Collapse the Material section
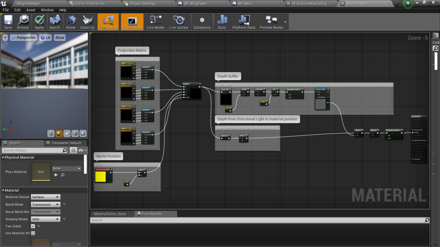The width and height of the screenshot is (440, 247). pos(3,190)
